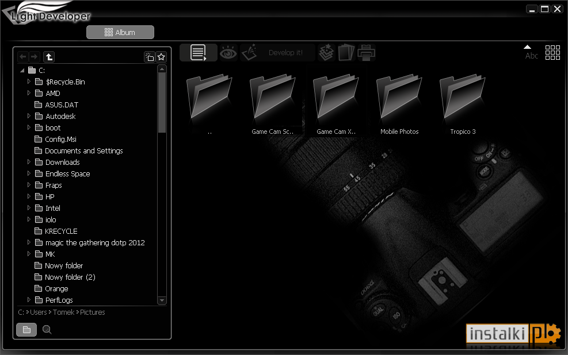Select magic the gathering dotp 2012 folder
This screenshot has width=568, height=355.
tap(90, 242)
